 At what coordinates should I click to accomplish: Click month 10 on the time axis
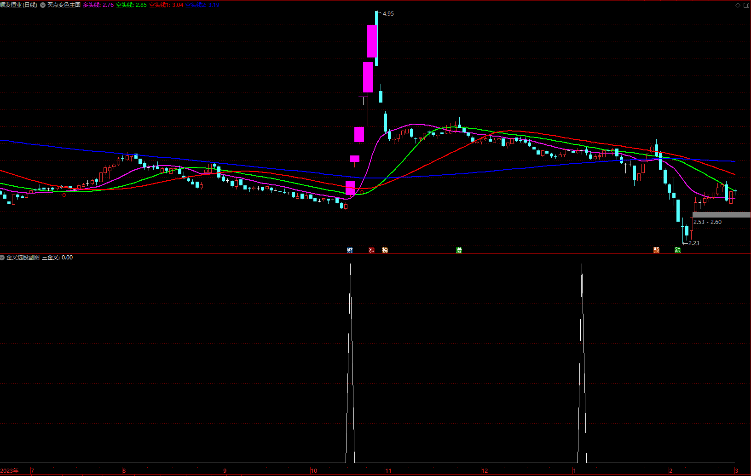tap(314, 471)
